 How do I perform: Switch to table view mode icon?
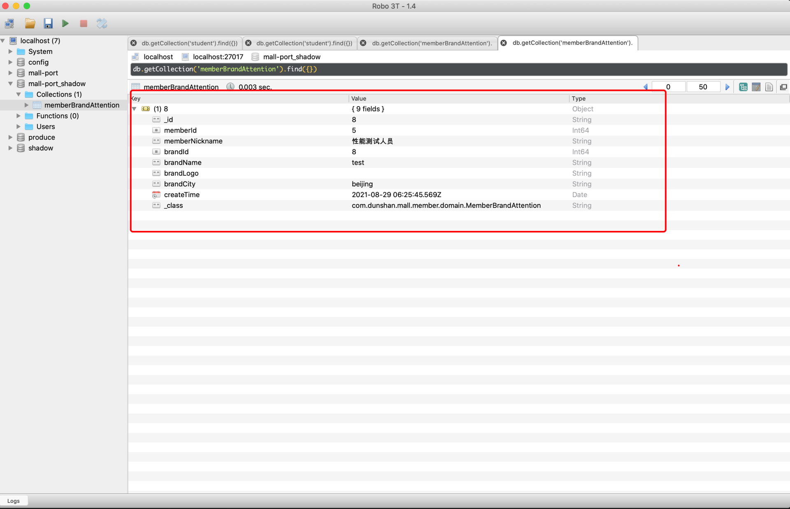[756, 87]
